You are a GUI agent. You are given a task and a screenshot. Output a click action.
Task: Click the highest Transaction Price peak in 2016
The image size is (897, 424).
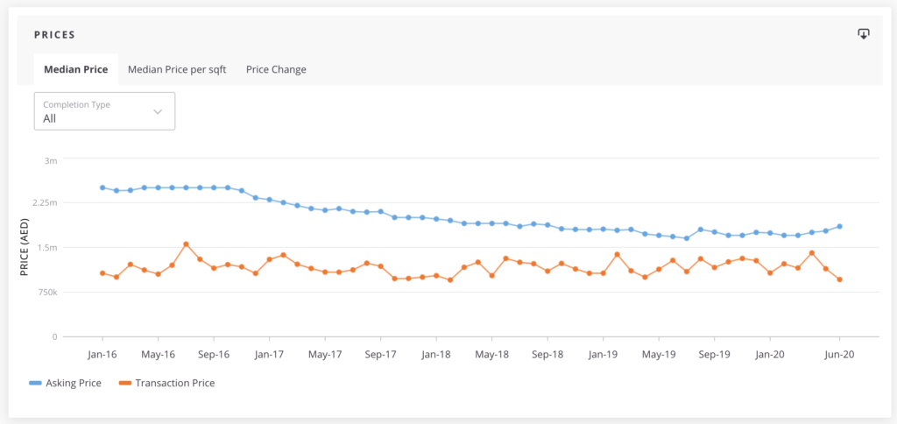(186, 244)
